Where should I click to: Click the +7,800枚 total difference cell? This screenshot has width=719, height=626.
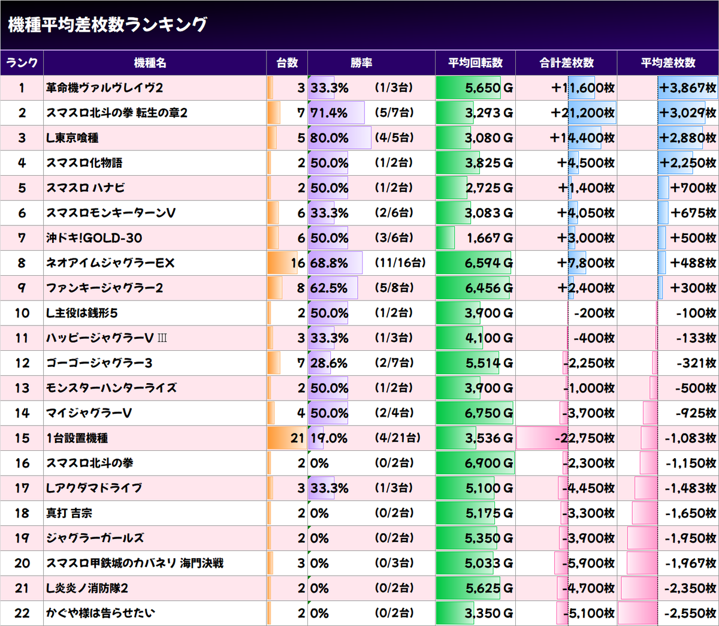click(566, 263)
